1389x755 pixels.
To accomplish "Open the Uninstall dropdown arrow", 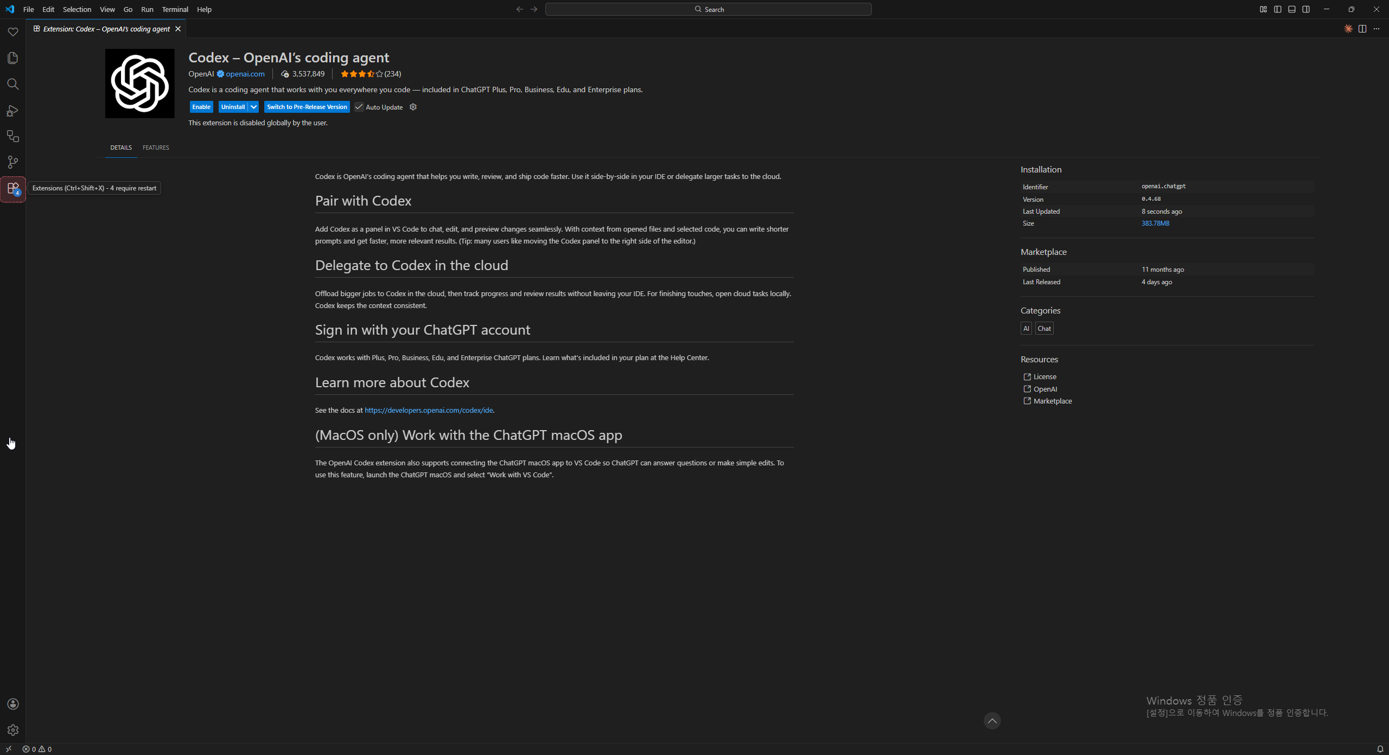I will (x=253, y=107).
